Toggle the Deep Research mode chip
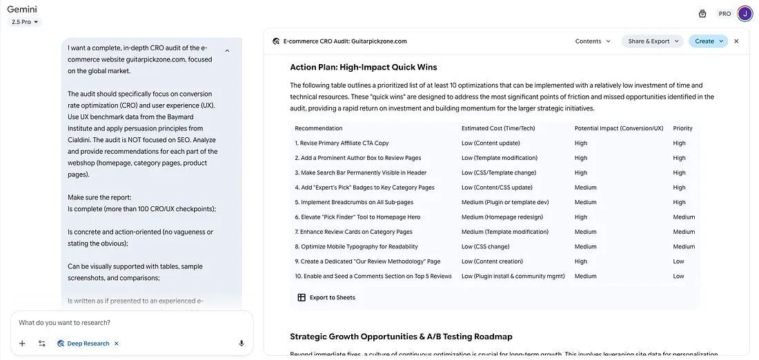Screen dimensions: 759x360 point(83,343)
